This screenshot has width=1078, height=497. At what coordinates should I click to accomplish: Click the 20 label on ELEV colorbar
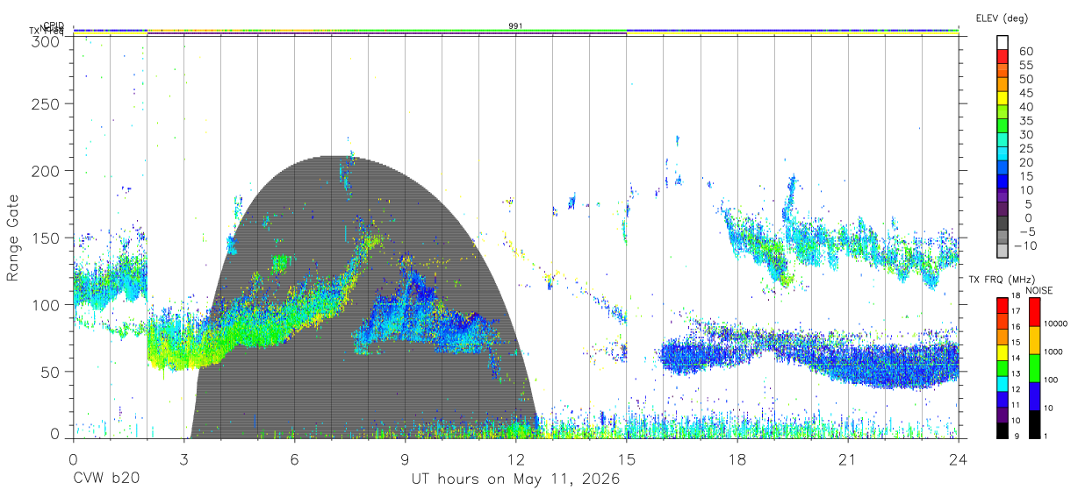[1025, 162]
